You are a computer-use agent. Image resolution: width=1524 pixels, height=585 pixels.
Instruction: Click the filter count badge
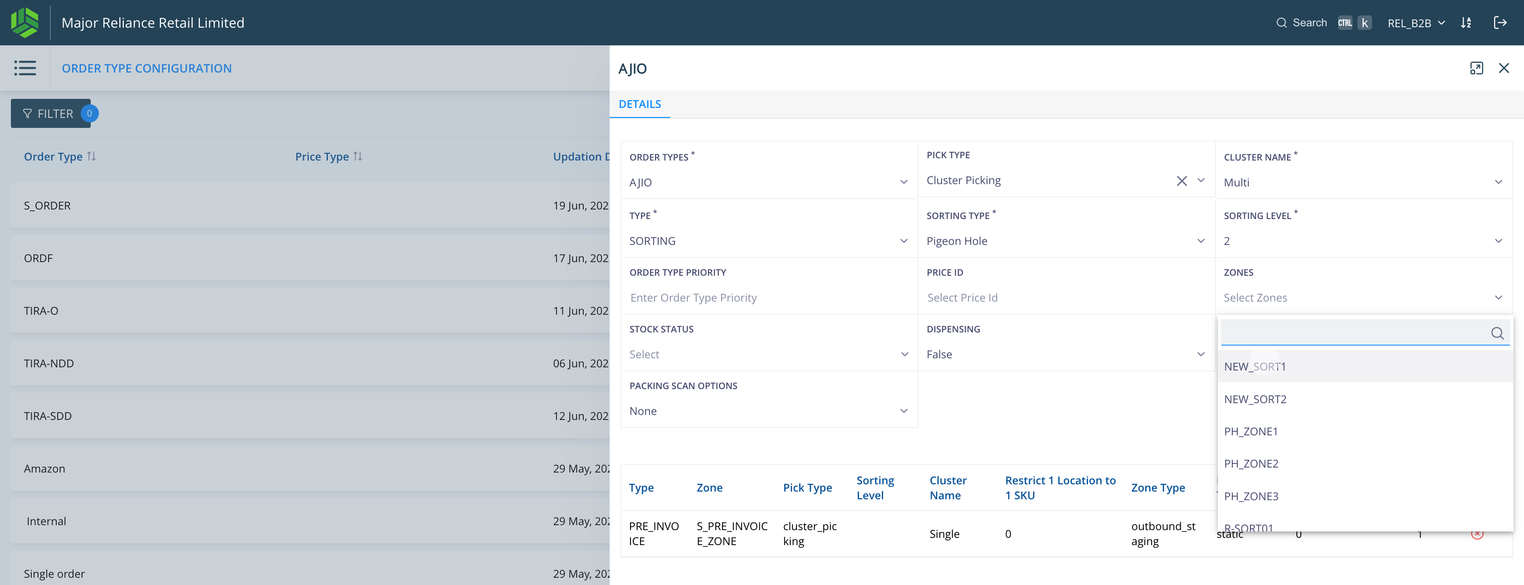coord(89,113)
